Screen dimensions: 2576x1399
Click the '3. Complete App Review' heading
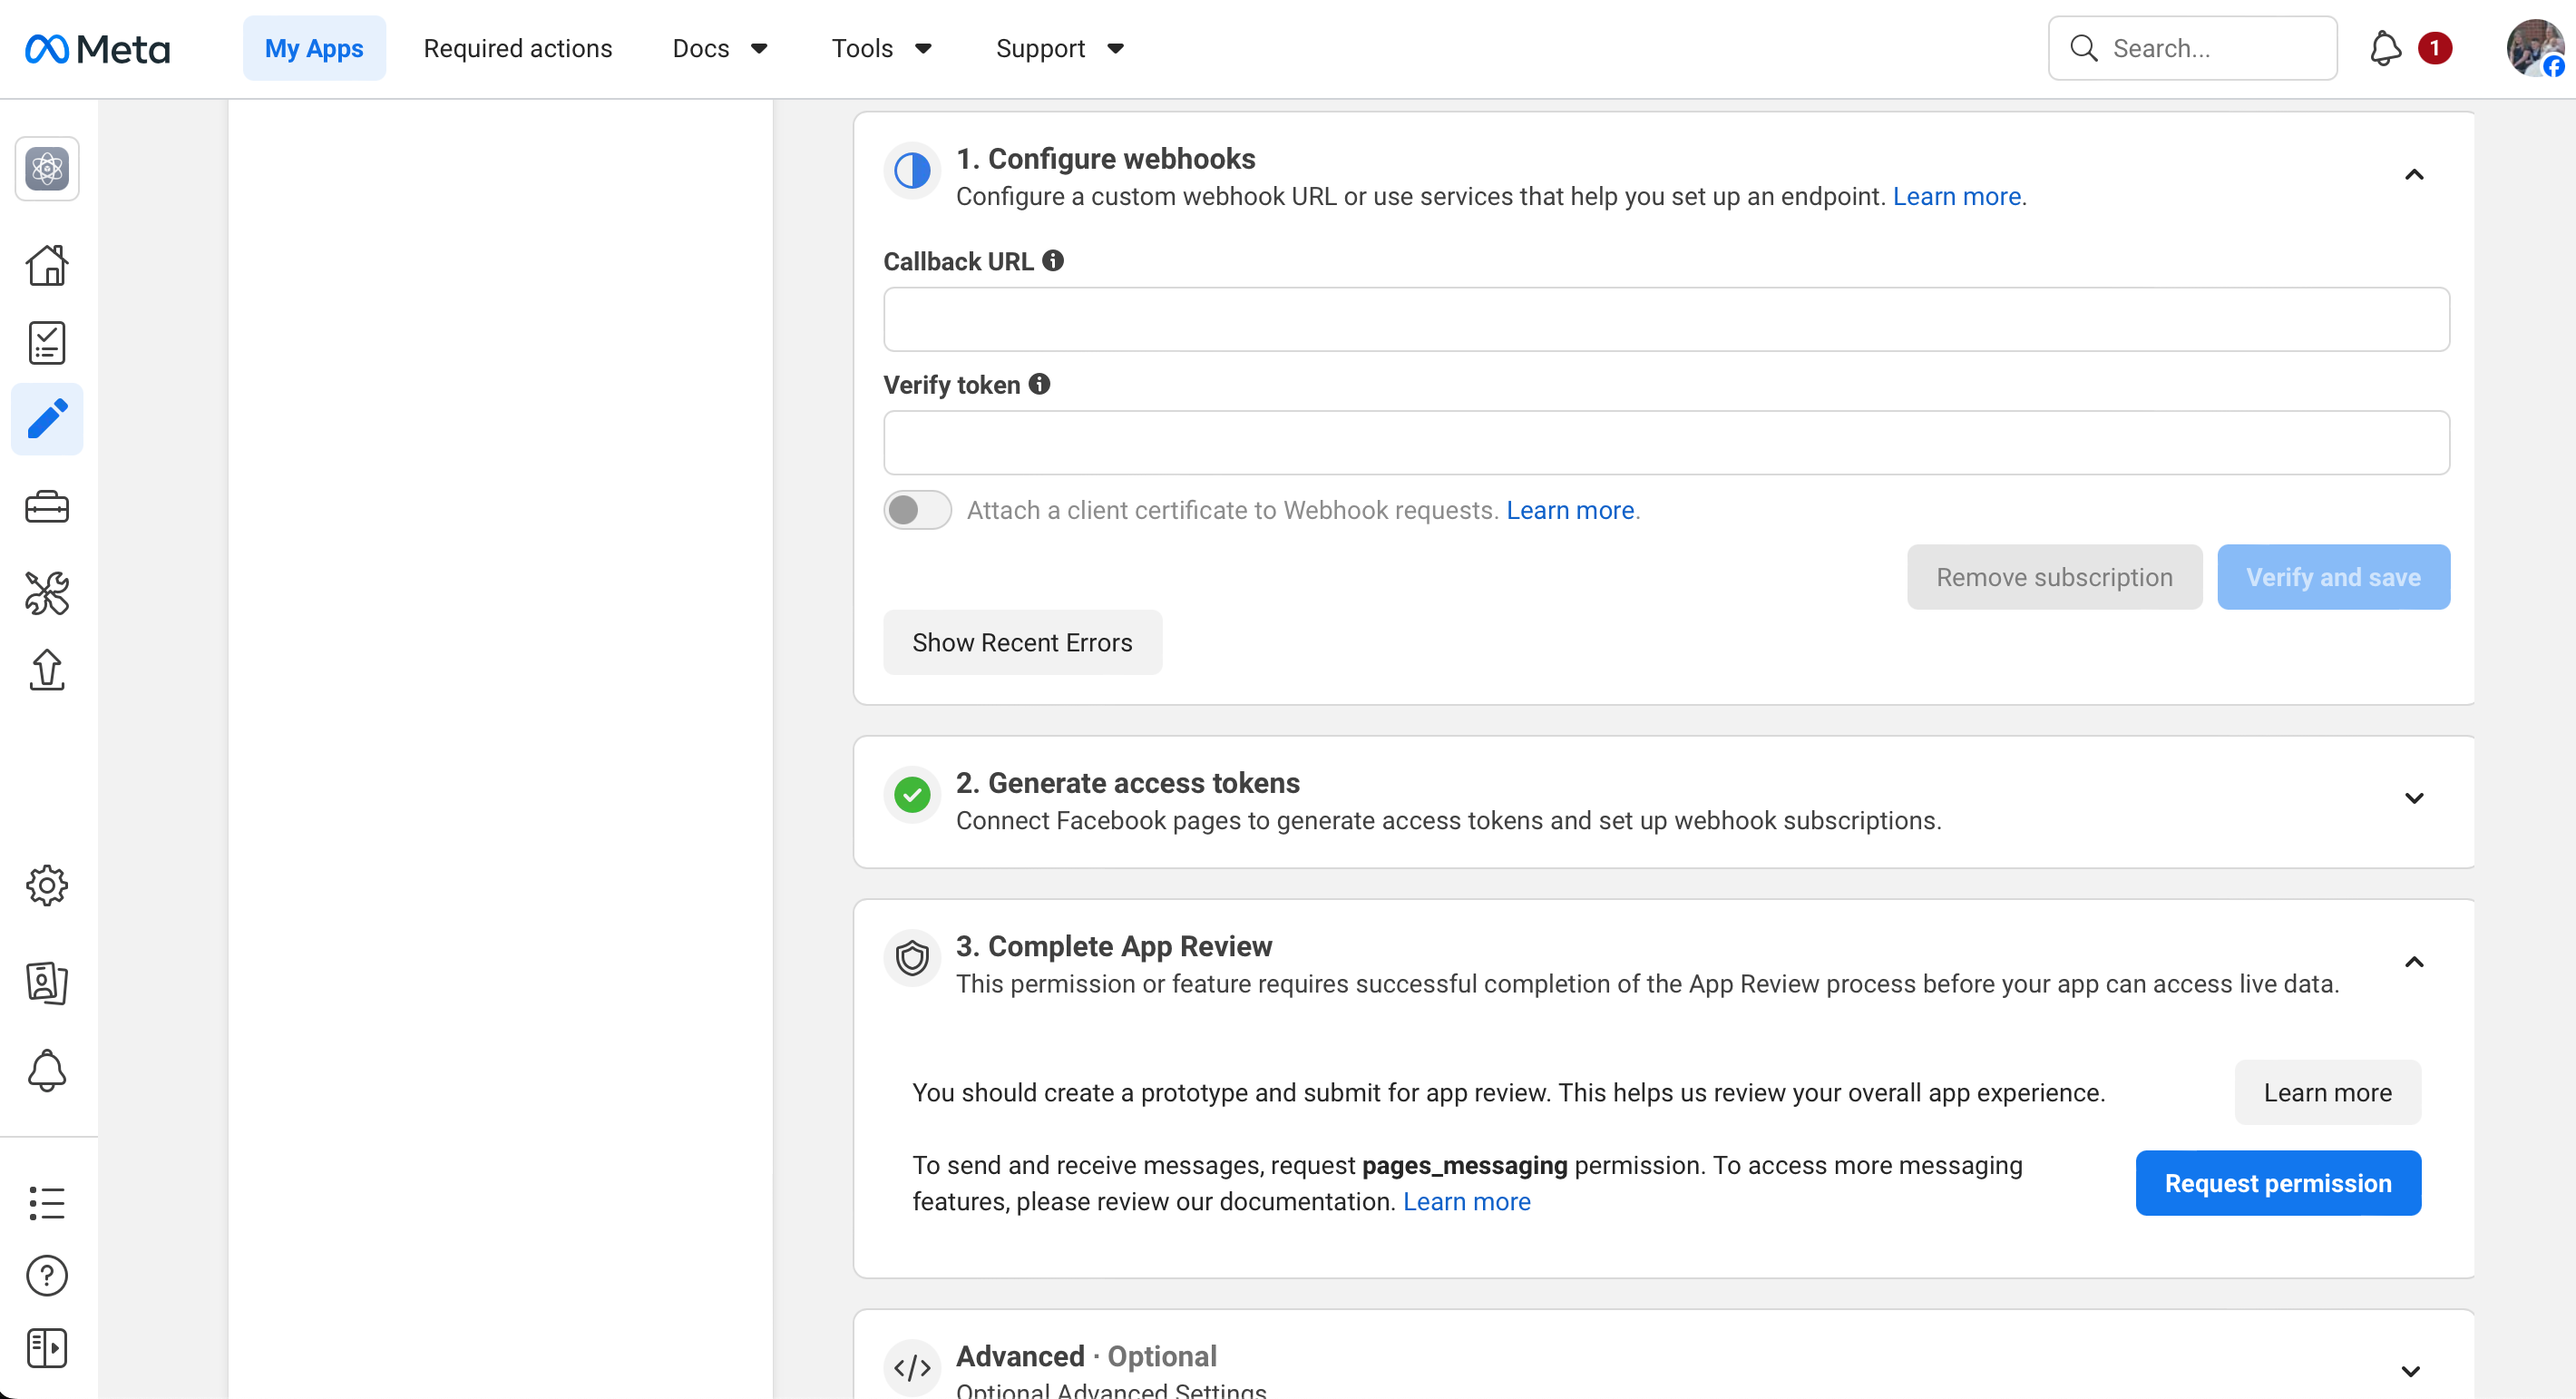(x=1114, y=946)
